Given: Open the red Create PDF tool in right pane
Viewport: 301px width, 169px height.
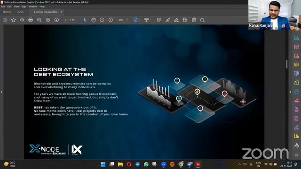Looking at the screenshot, I should [296, 56].
